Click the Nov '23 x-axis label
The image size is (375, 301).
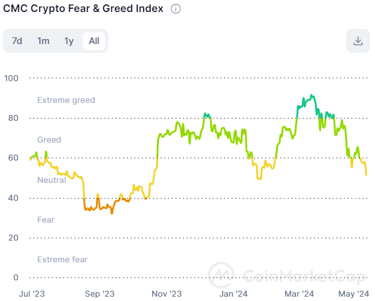pyautogui.click(x=167, y=294)
